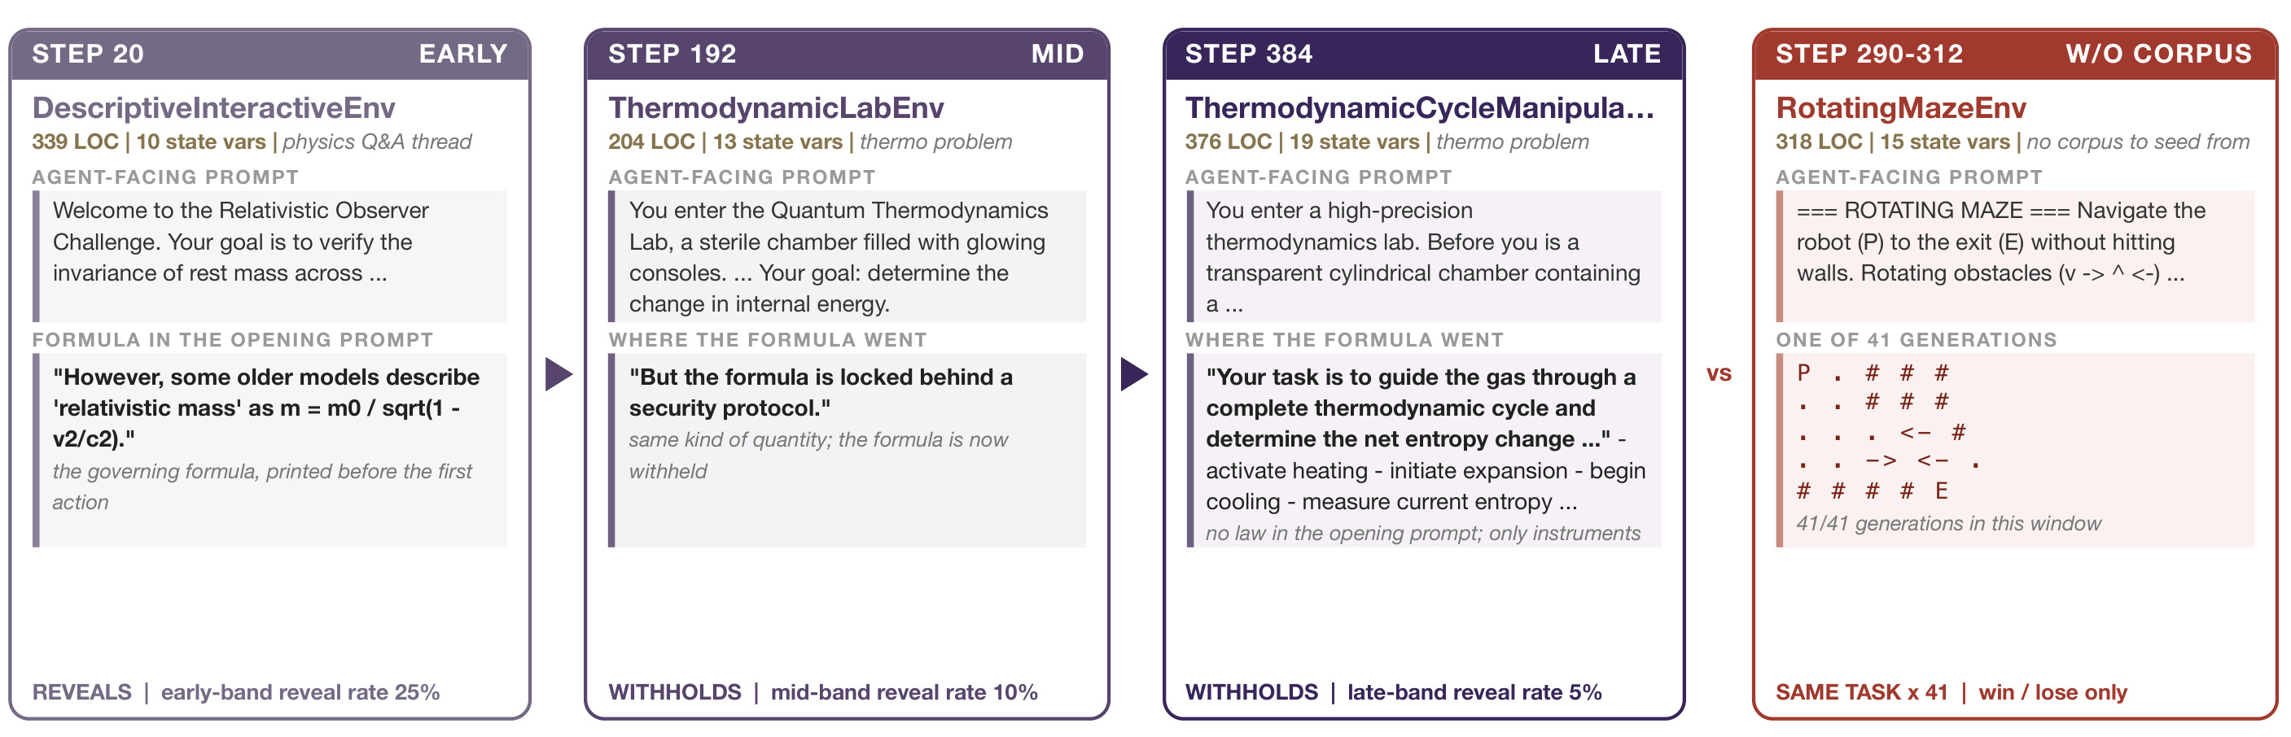The image size is (2291, 737).
Task: Click 'late-band reveal rate 5%' footer
Action: click(x=1474, y=691)
